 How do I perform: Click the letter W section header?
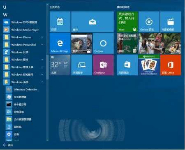click(x=5, y=15)
